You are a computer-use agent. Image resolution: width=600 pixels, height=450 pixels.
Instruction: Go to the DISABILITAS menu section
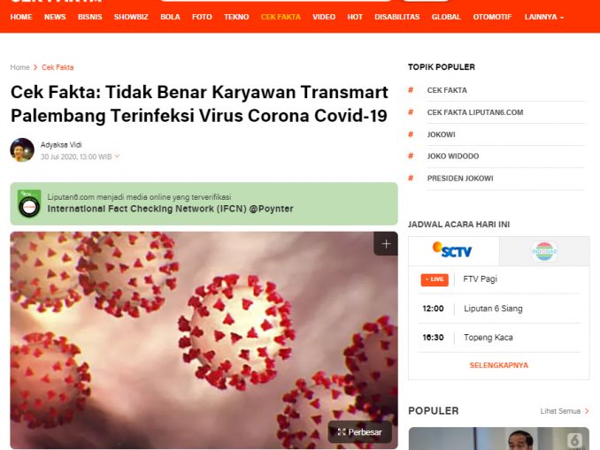coord(396,17)
